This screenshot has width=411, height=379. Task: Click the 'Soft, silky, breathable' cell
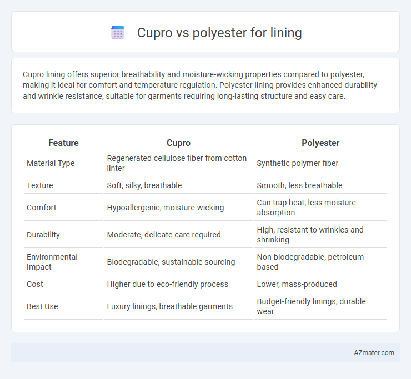(x=178, y=185)
